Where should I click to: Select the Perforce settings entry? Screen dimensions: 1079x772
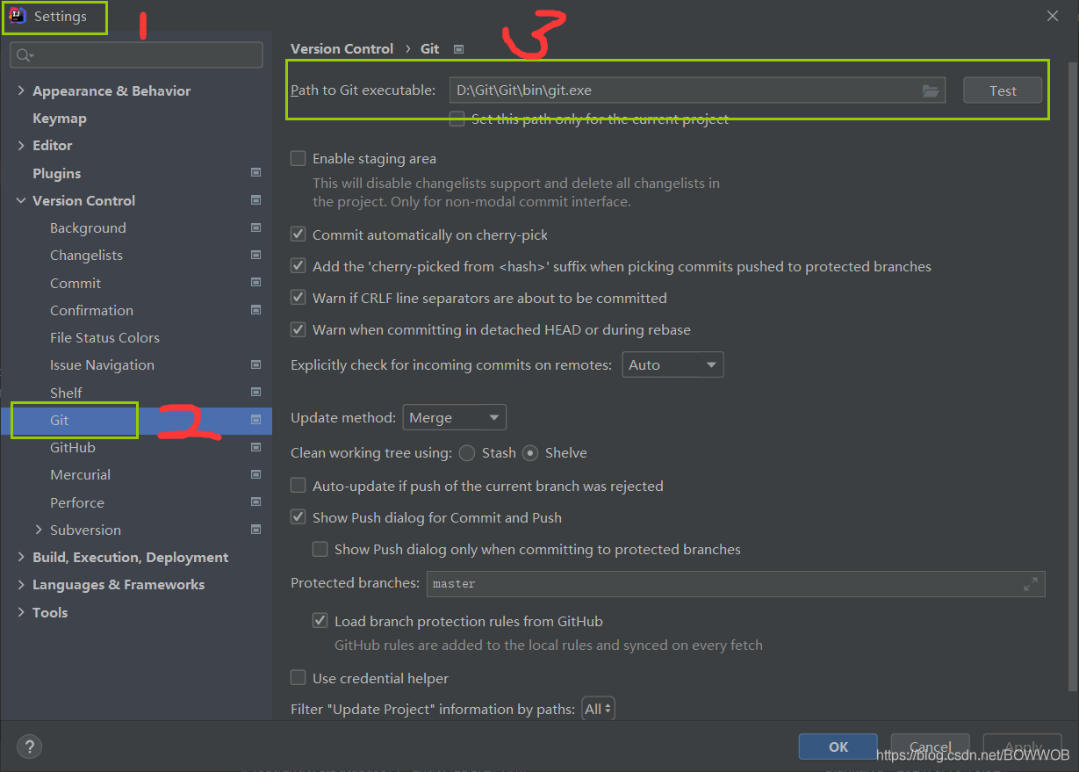(x=77, y=502)
